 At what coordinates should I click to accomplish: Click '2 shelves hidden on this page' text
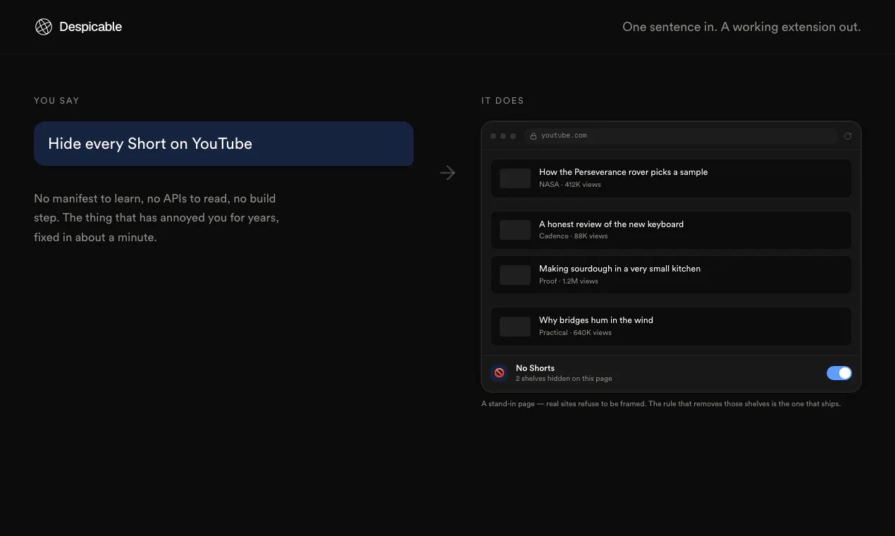(x=564, y=379)
